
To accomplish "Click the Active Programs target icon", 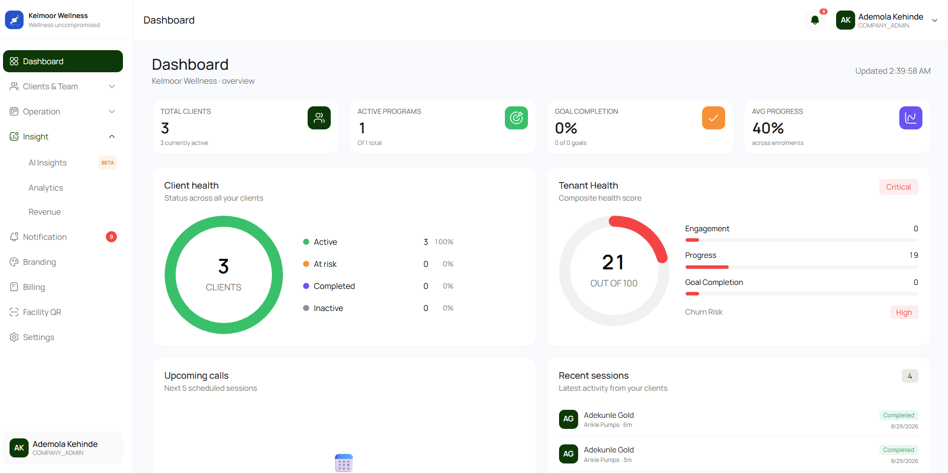I will 516,118.
